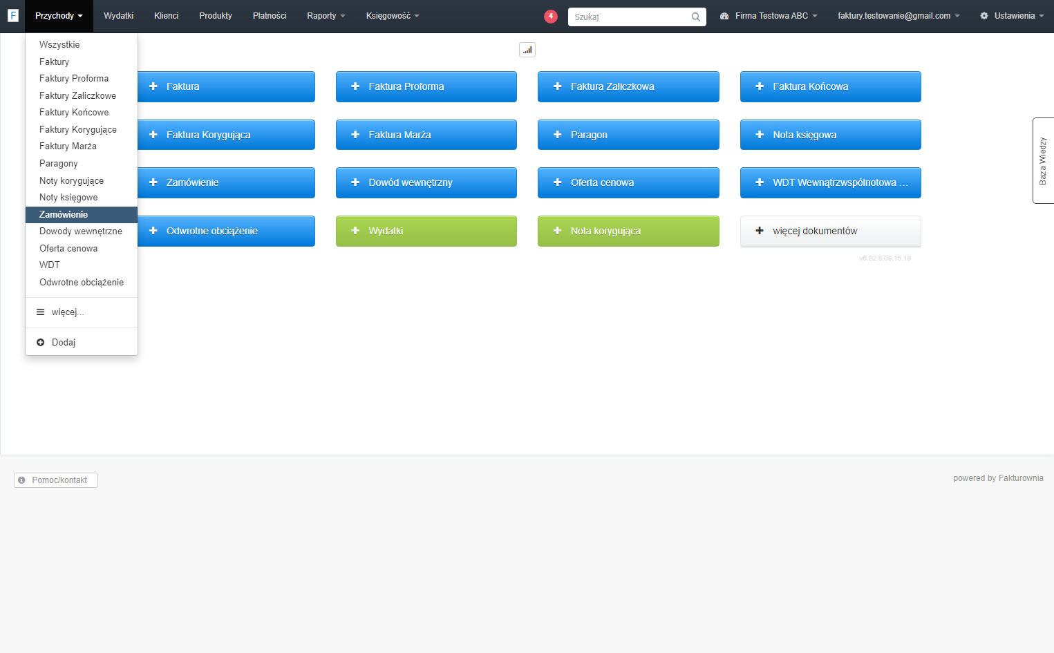Click the Faktura Marża button
The image size is (1054, 653).
(426, 135)
